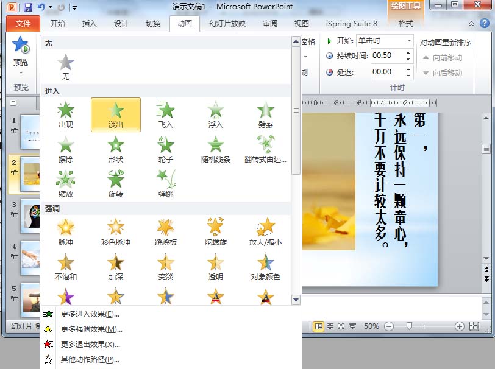Switch to the 幻灯片放映 tab

227,24
